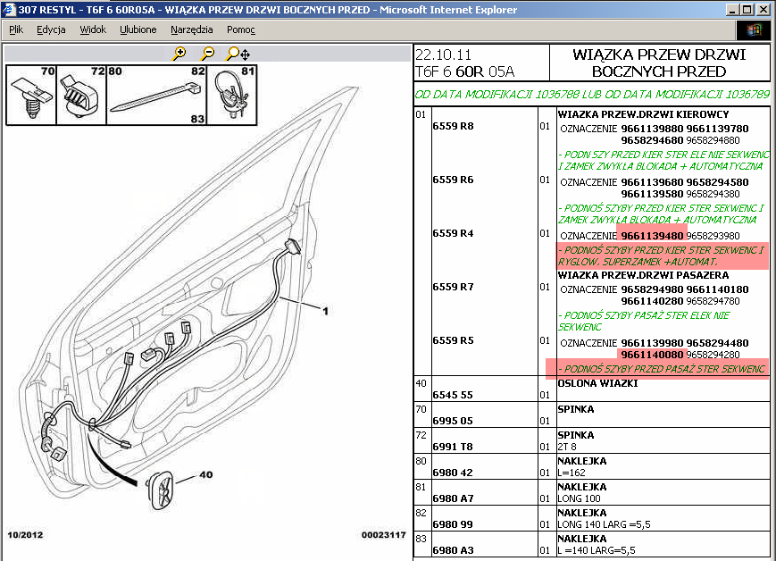776x561 pixels.
Task: Click part number 6980 A7
Action: tap(453, 498)
